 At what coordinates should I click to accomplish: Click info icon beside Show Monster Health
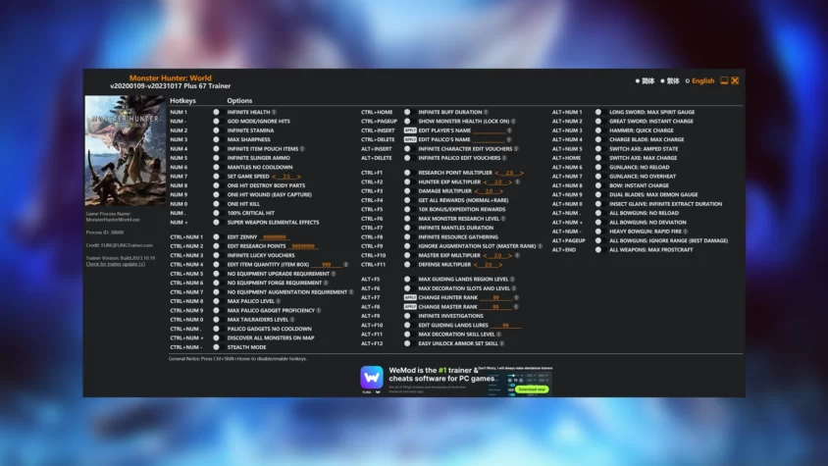513,121
